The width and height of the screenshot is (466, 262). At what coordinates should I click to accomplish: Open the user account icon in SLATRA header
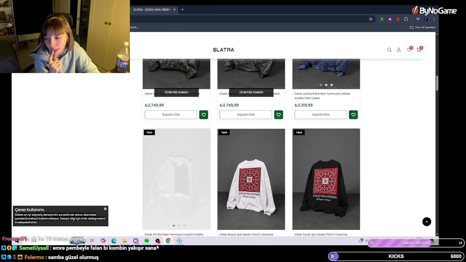[399, 50]
